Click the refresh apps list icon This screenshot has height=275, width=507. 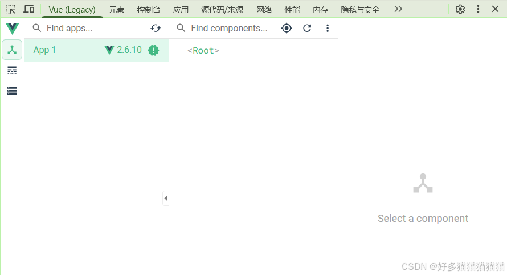[x=156, y=28]
